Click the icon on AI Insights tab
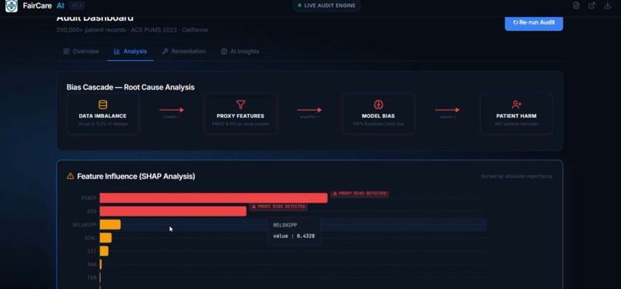 click(x=223, y=52)
